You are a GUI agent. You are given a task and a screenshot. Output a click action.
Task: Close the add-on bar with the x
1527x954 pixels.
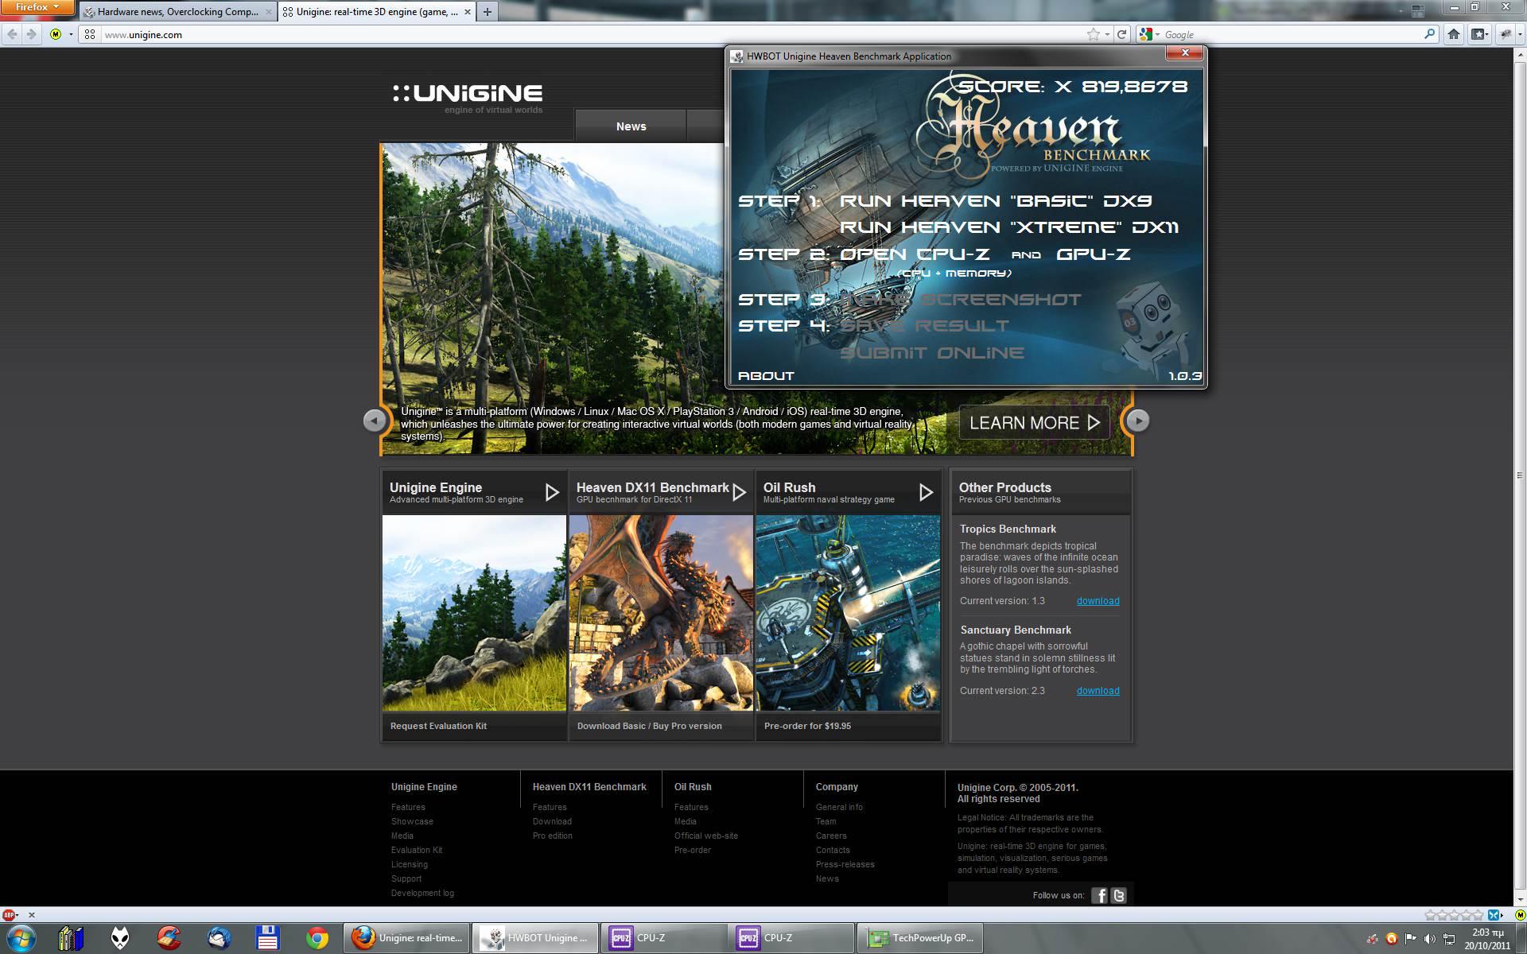tap(32, 914)
